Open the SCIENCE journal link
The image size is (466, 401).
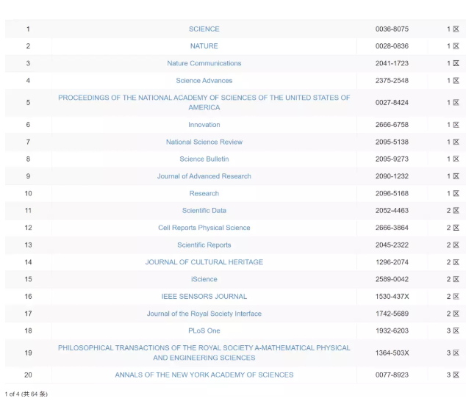click(x=204, y=29)
